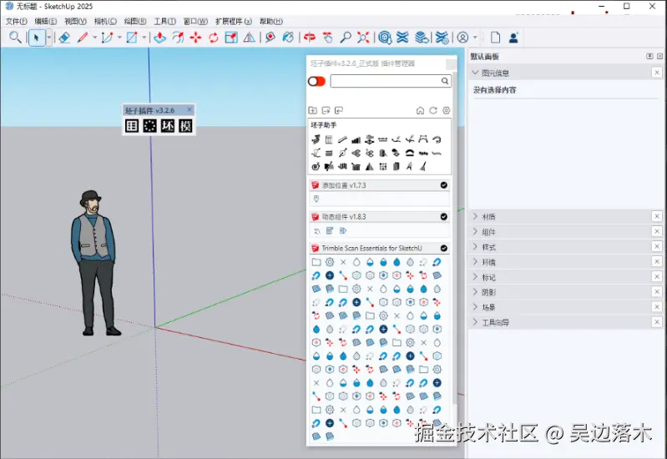Open the 绘图(R) menu
The width and height of the screenshot is (667, 459).
click(135, 21)
